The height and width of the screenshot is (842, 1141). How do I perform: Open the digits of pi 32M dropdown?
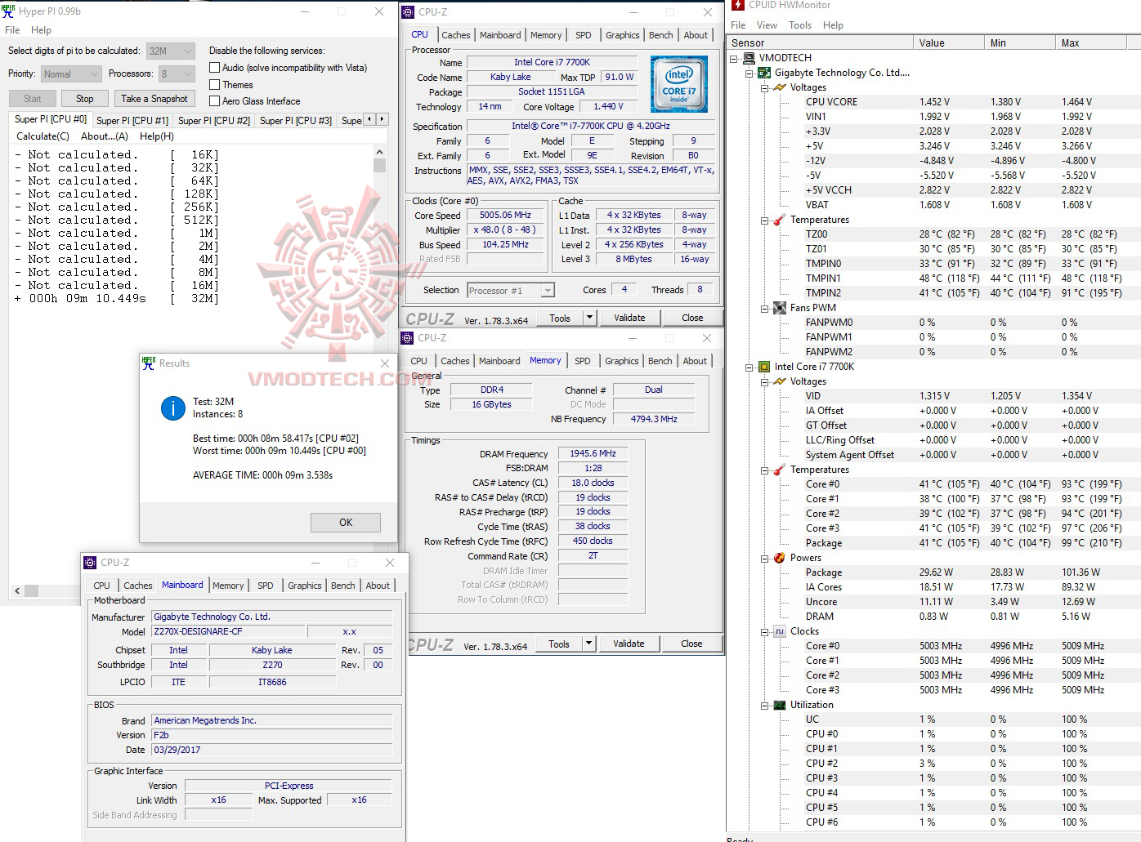point(171,51)
